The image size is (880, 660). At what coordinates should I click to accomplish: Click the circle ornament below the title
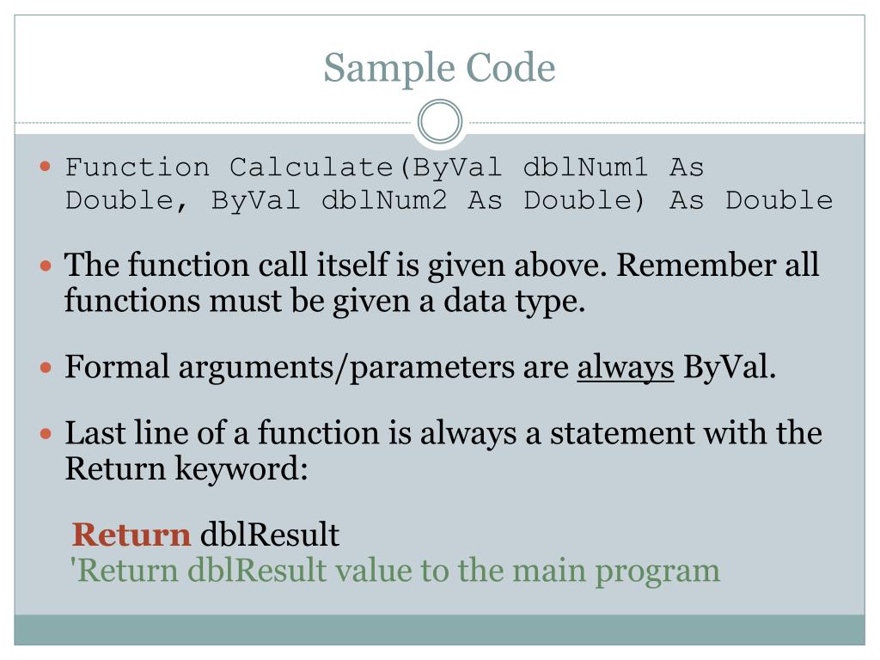440,121
